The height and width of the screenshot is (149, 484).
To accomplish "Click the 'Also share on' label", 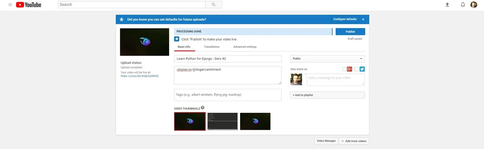I will coord(299,69).
